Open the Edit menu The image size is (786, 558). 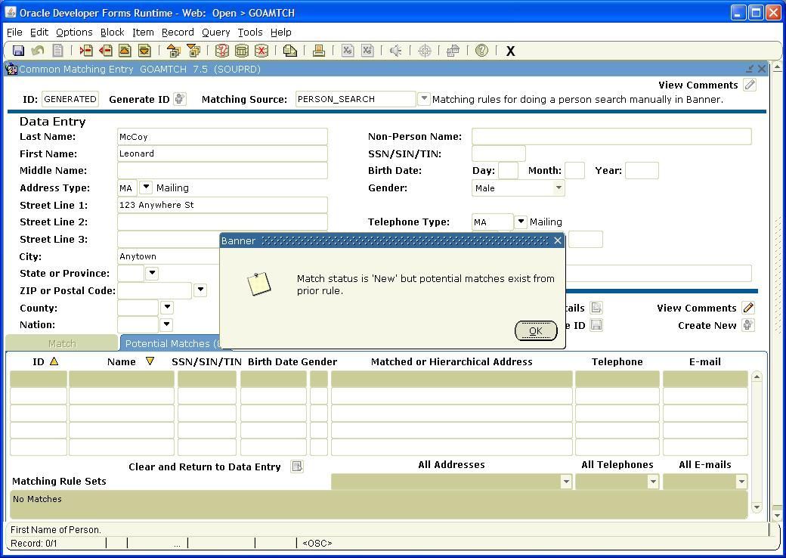coord(39,32)
